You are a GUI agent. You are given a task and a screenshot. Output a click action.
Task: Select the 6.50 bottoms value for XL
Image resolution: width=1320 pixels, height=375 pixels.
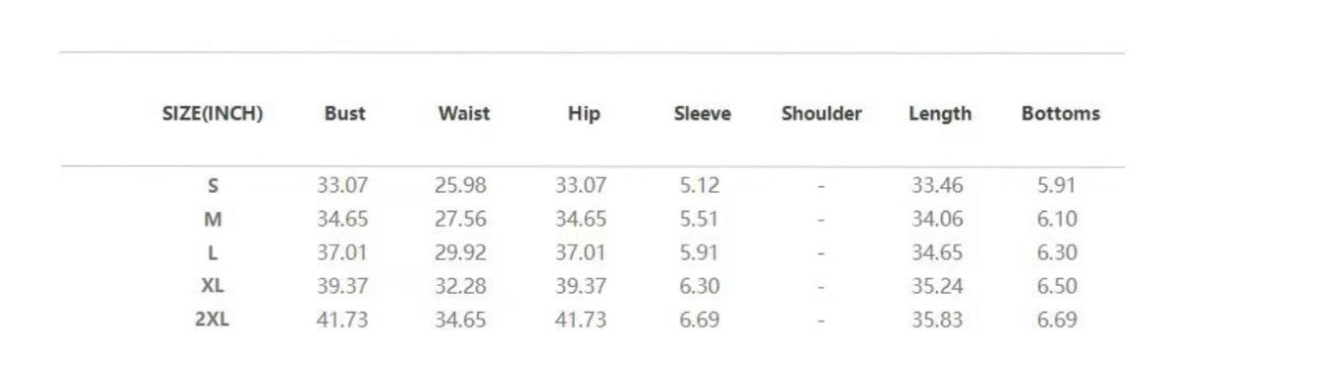[1057, 286]
